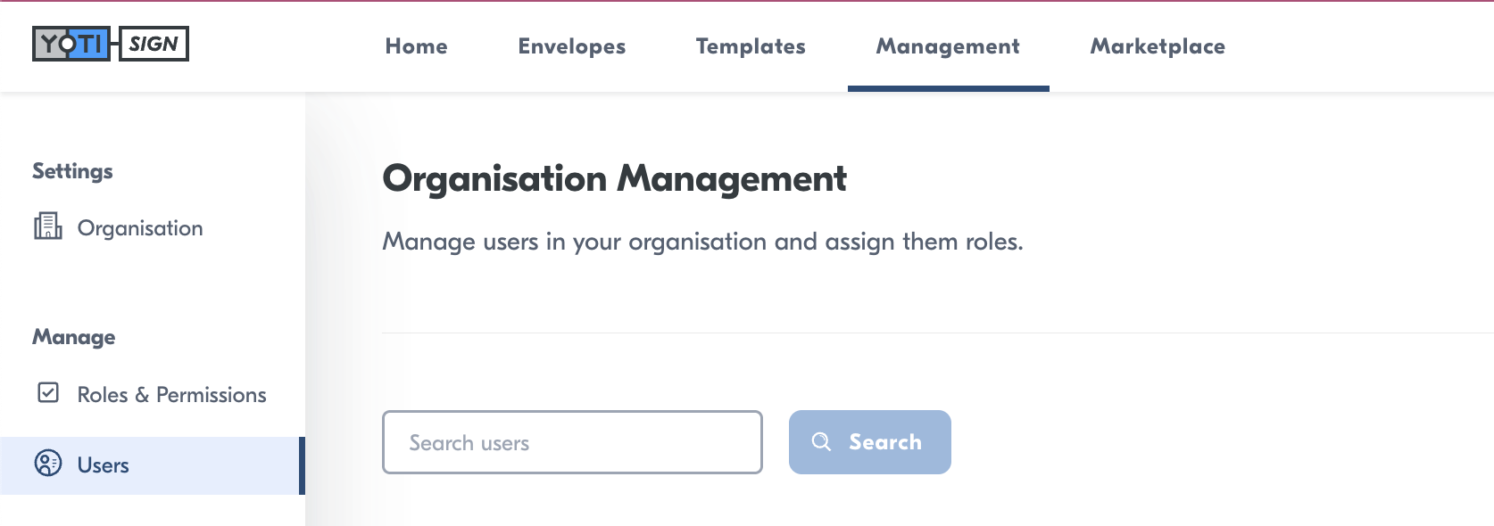
Task: Click the Users person icon
Action: [48, 464]
